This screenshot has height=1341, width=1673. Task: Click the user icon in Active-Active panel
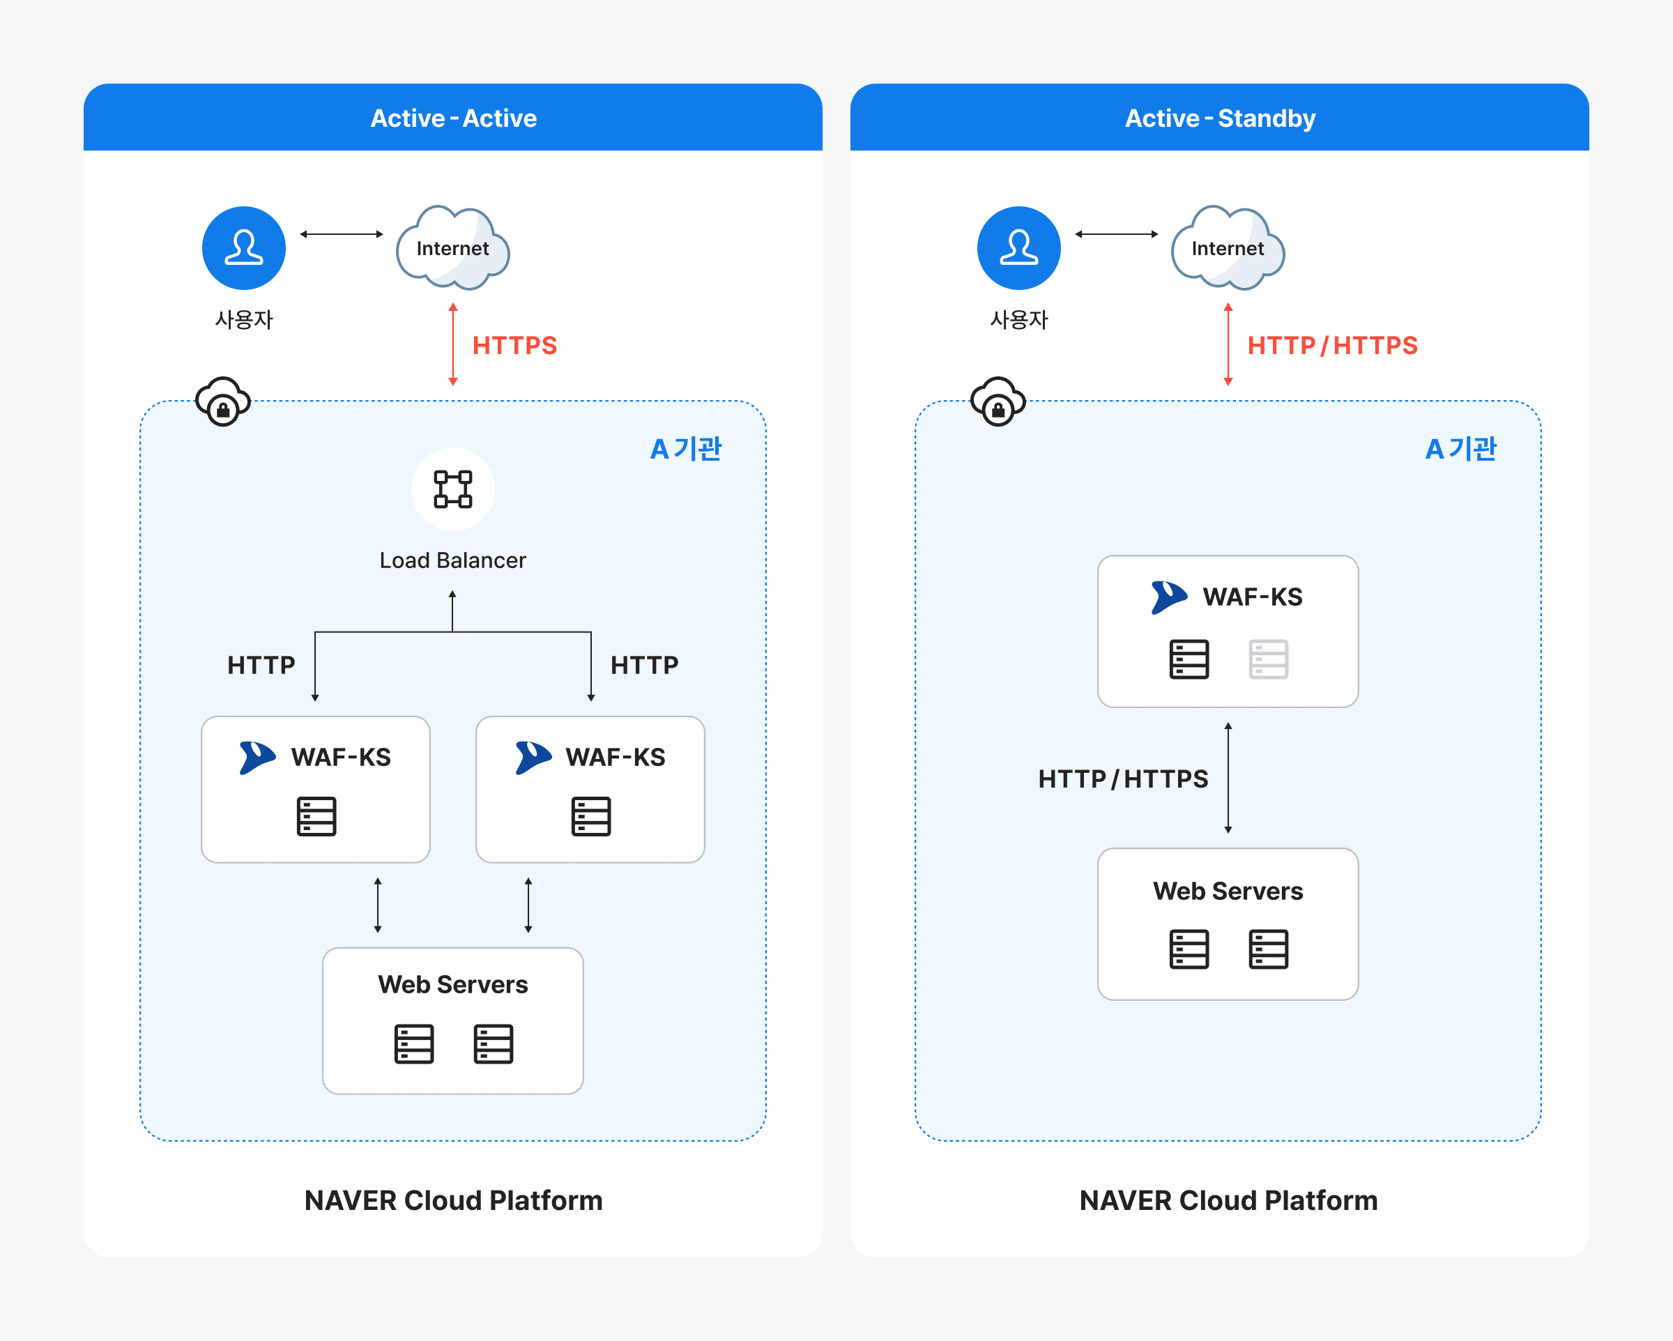pyautogui.click(x=244, y=248)
